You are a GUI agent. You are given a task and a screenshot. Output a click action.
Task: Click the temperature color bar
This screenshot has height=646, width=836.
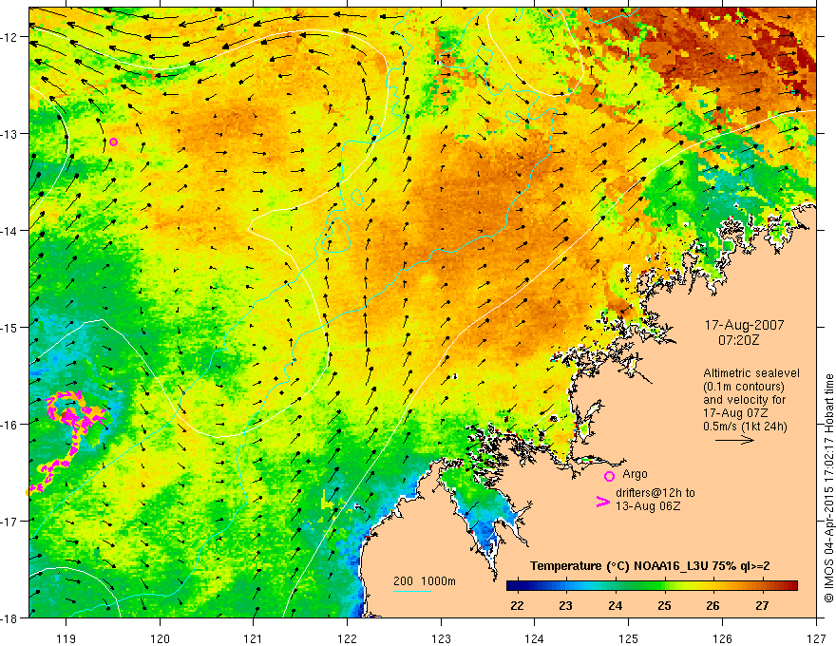[652, 586]
